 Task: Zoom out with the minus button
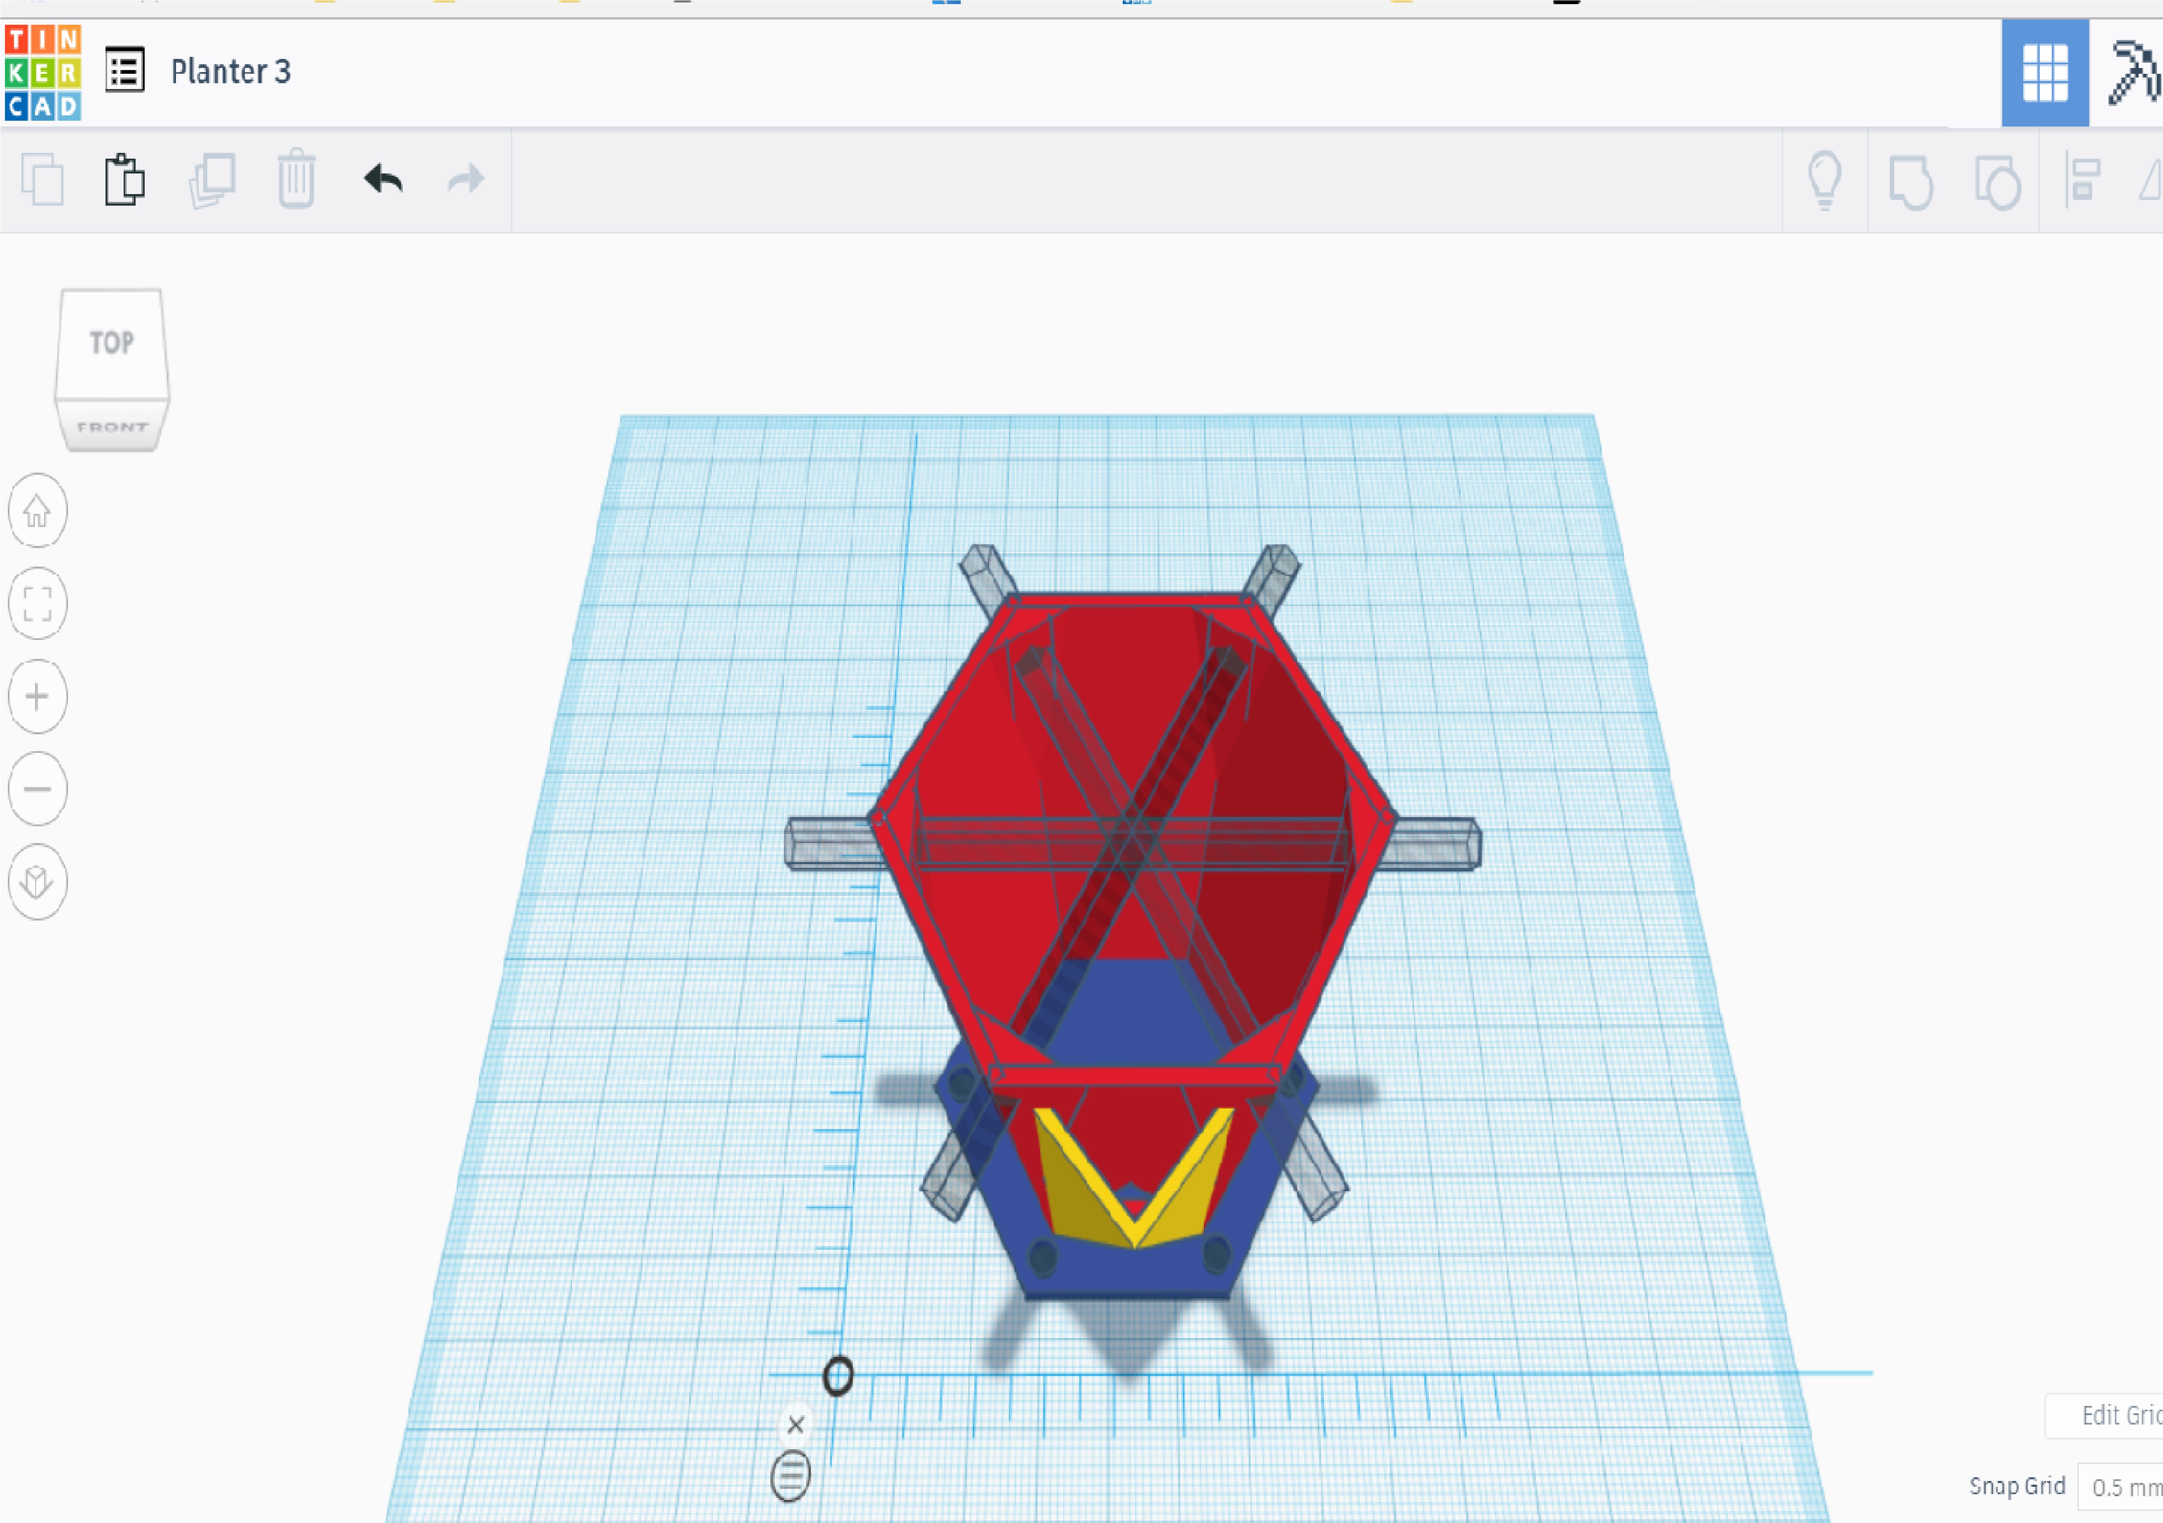coord(38,788)
